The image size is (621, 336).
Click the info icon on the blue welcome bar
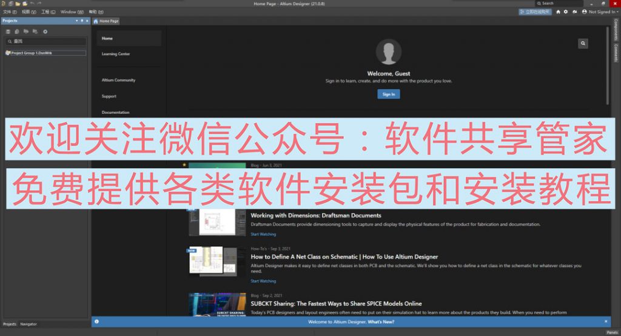[96, 321]
